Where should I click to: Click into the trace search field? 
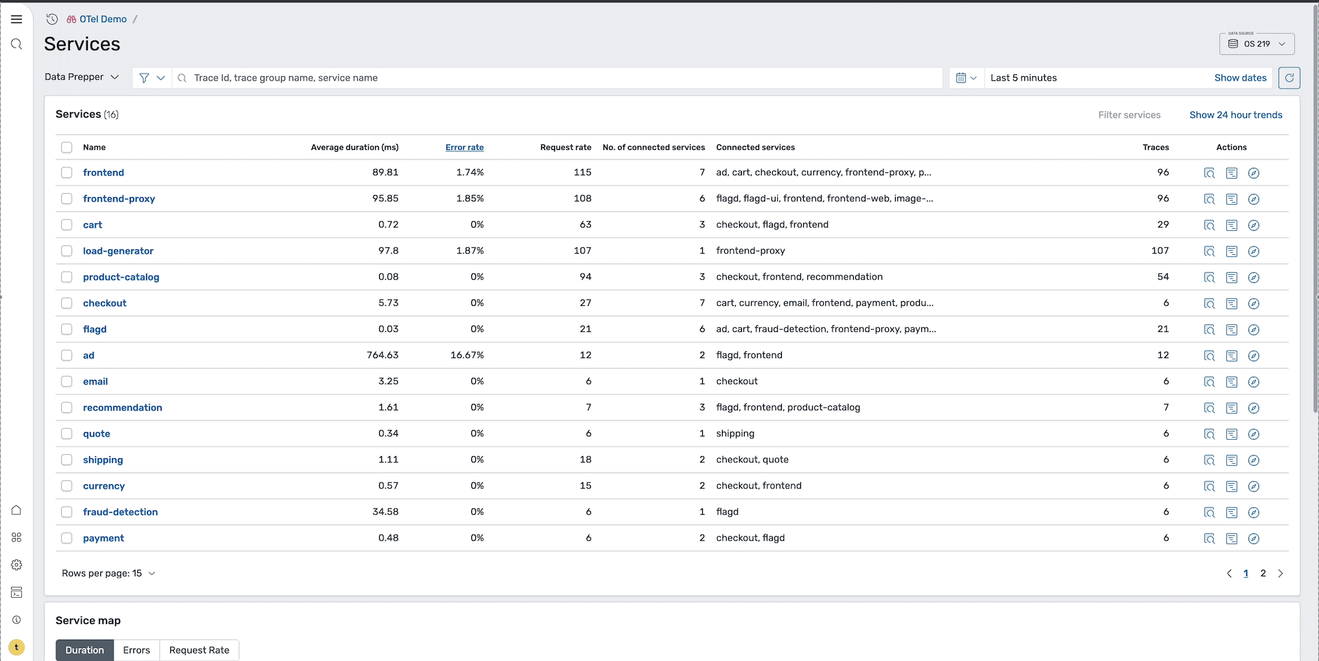pos(558,78)
